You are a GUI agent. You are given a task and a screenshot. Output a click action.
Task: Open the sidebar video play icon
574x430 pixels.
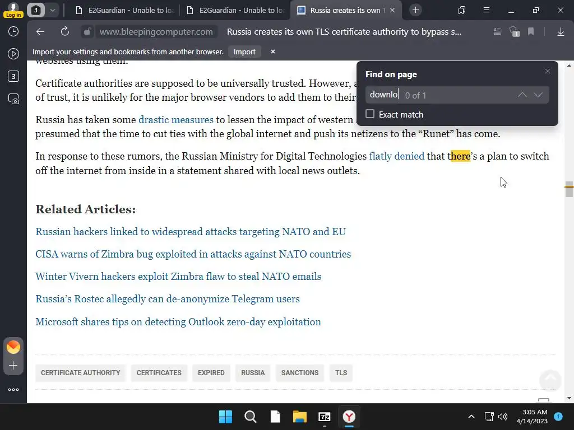13,54
